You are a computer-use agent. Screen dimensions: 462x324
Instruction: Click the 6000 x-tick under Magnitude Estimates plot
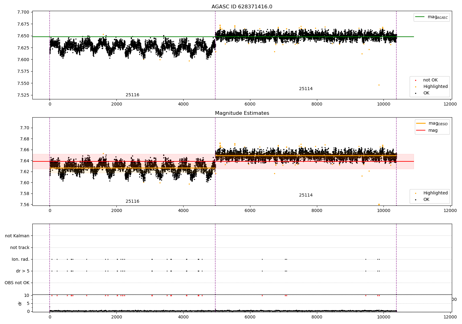point(250,210)
